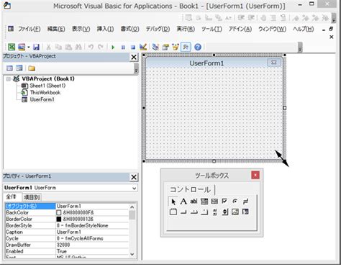341x267 pixels.
Task: Close the ツールボックス window
Action: [255, 176]
